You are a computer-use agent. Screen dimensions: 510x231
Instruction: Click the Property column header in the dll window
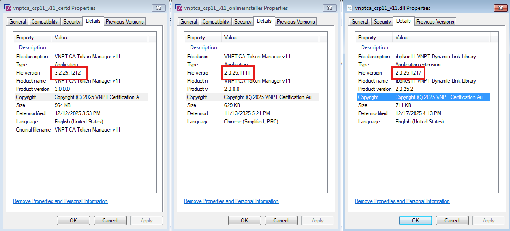(374, 38)
